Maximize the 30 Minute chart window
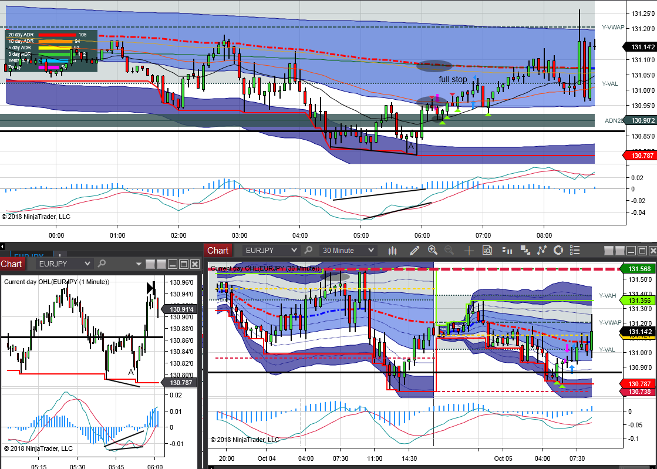This screenshot has width=657, height=469. click(642, 251)
